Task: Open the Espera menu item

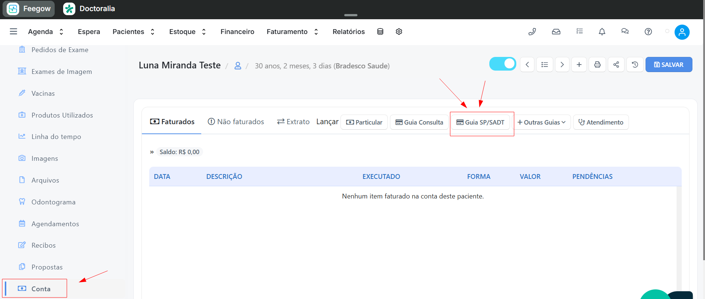Action: (89, 32)
